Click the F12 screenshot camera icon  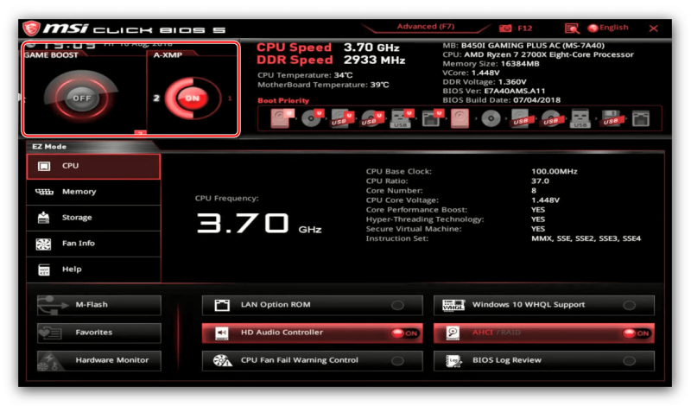tap(505, 29)
